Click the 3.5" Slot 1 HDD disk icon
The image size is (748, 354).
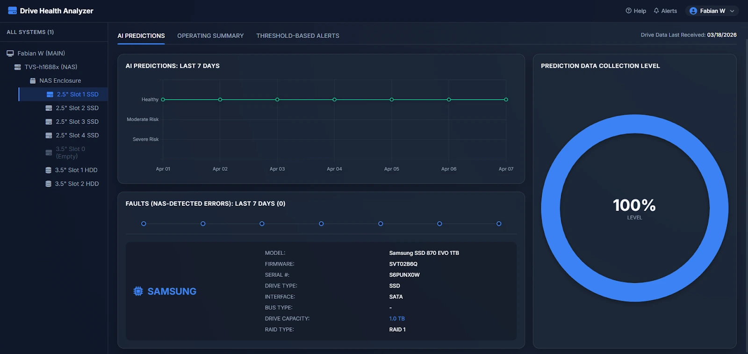(48, 170)
